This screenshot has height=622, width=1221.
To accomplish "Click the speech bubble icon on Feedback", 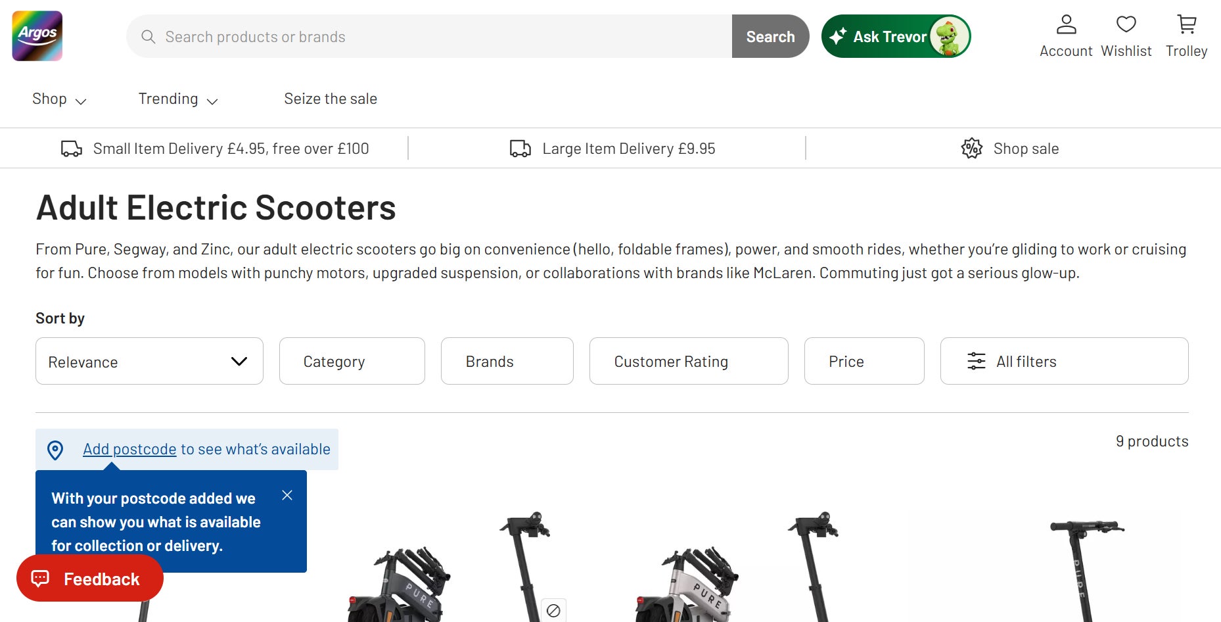I will [x=40, y=579].
